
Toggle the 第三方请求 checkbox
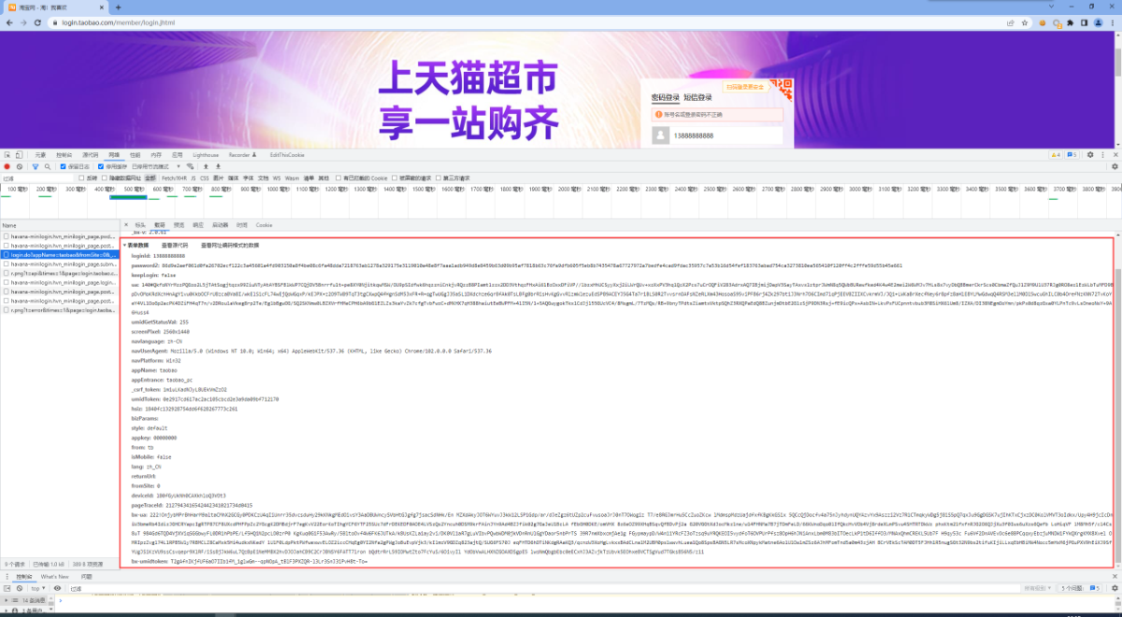click(439, 178)
